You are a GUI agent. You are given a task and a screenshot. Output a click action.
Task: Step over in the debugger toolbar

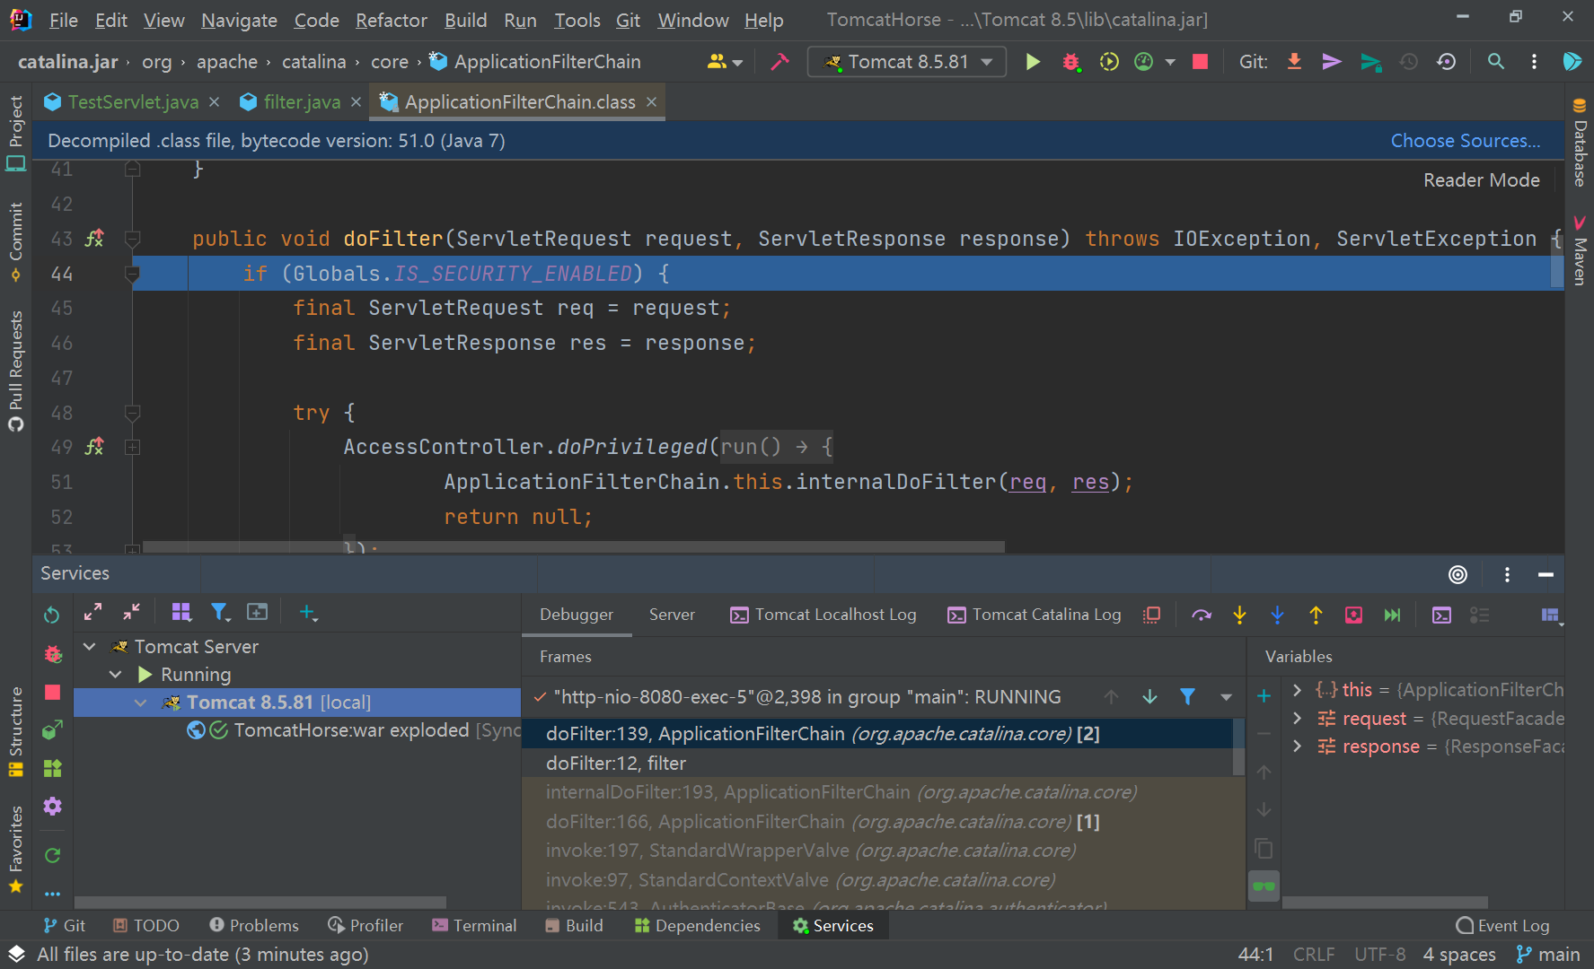(x=1202, y=615)
